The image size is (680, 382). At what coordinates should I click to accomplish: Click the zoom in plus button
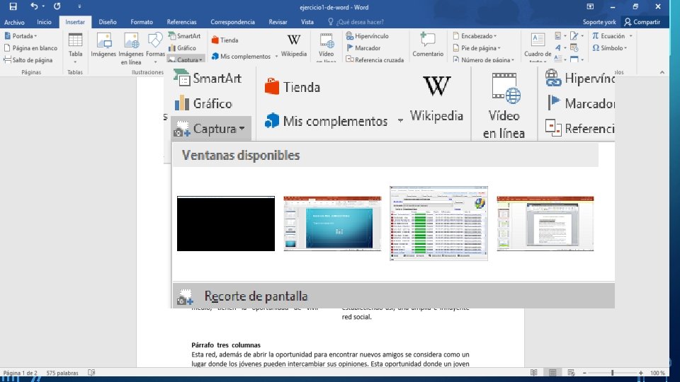(x=640, y=373)
